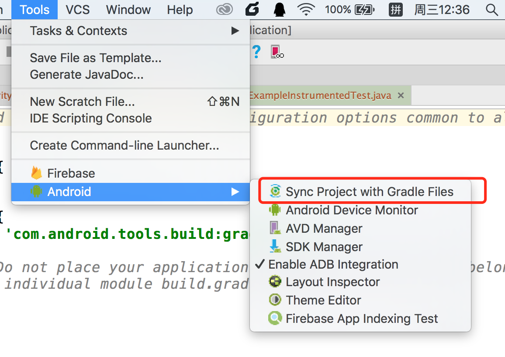This screenshot has height=357, width=505.
Task: Click the Firebase App Indexing Test icon
Action: (x=275, y=318)
